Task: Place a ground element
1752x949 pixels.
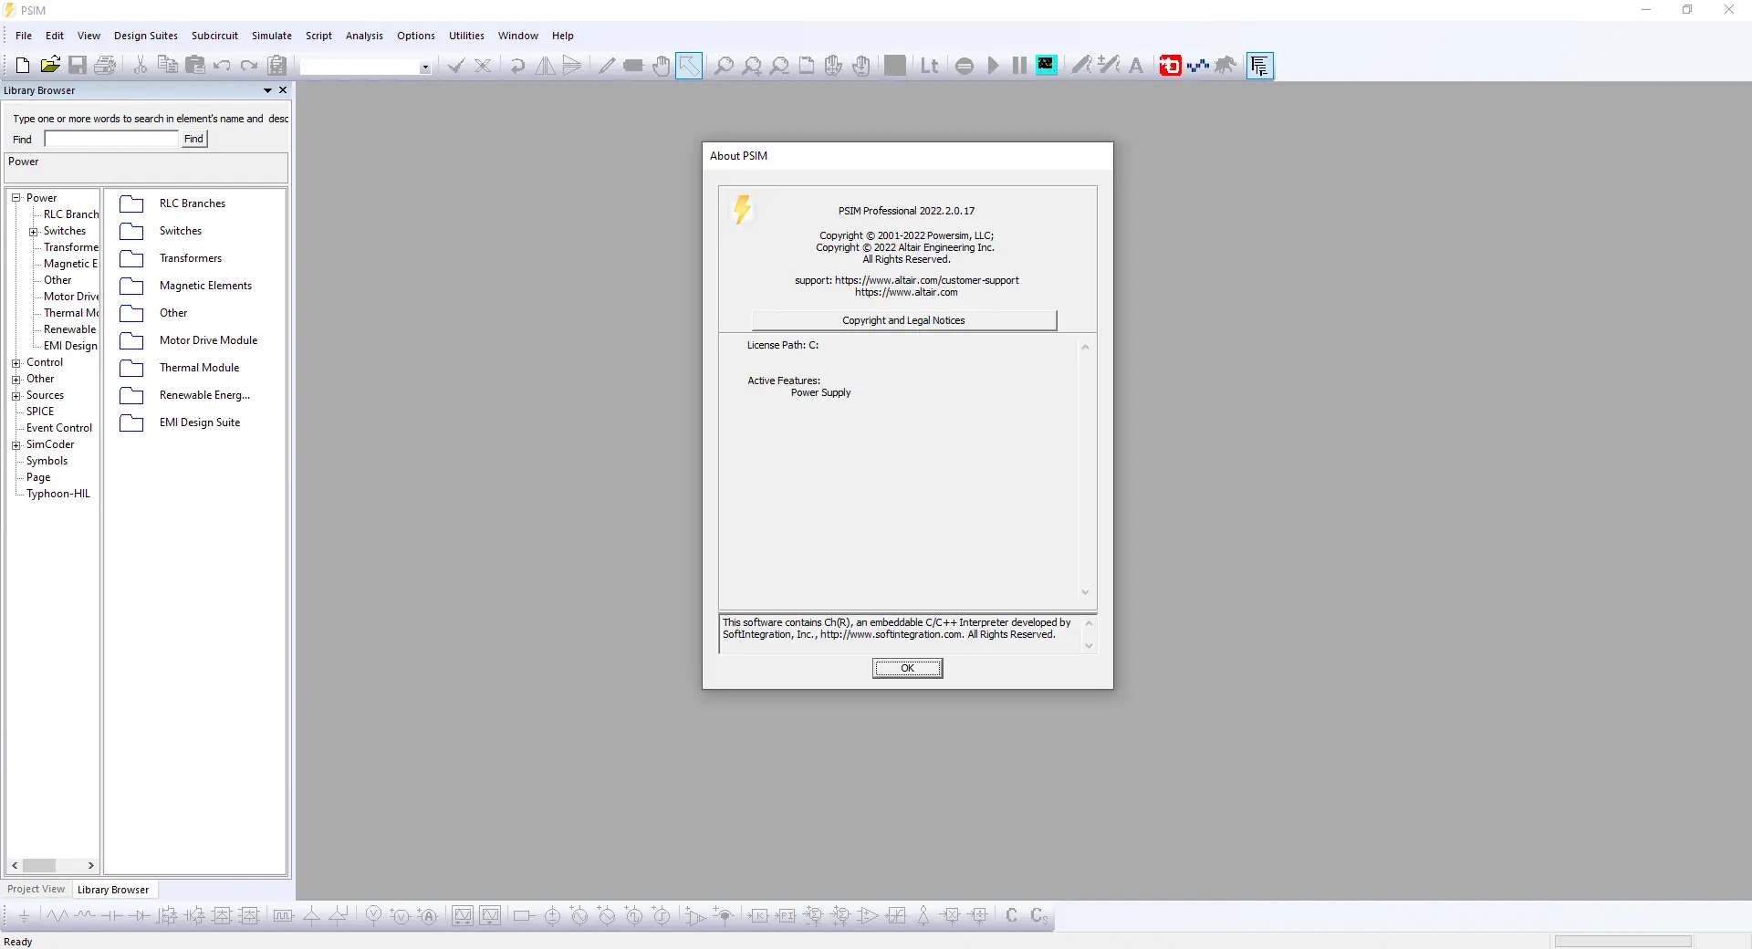Action: [25, 915]
